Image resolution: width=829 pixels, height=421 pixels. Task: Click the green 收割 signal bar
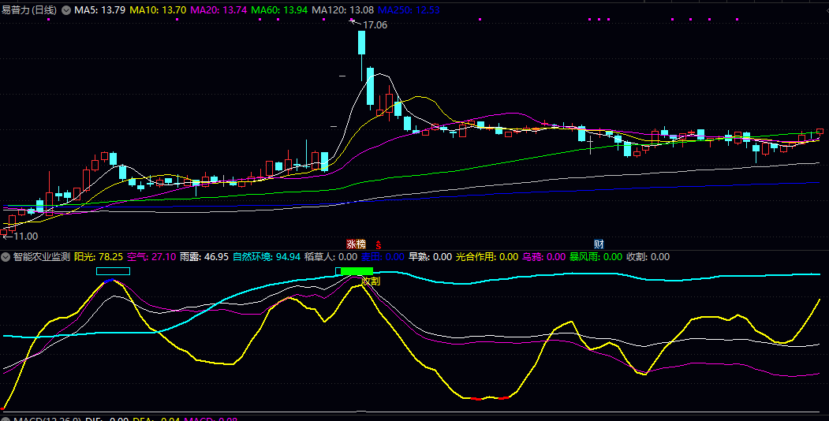[357, 271]
